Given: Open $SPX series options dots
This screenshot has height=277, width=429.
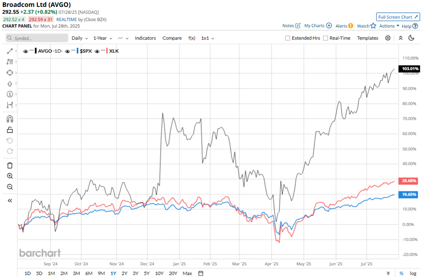Looking at the screenshot, I should click(73, 50).
